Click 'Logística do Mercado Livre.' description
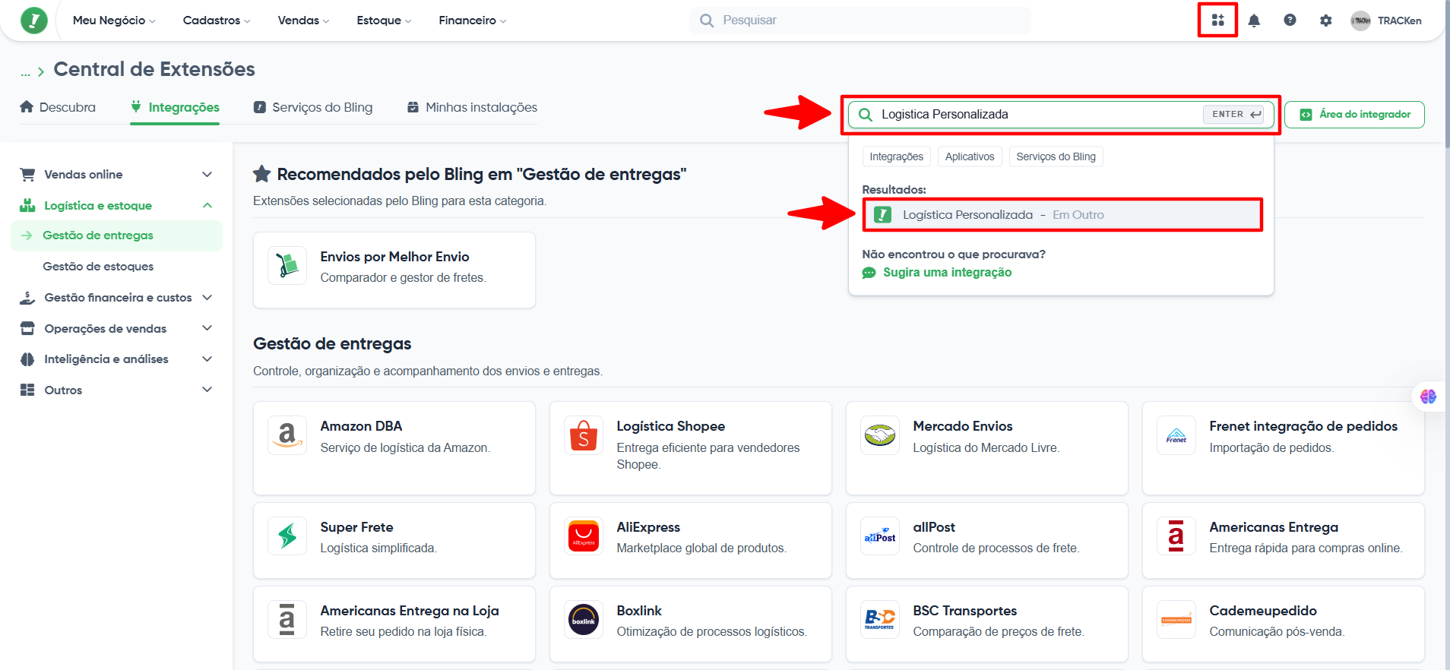This screenshot has height=670, width=1450. click(x=986, y=448)
